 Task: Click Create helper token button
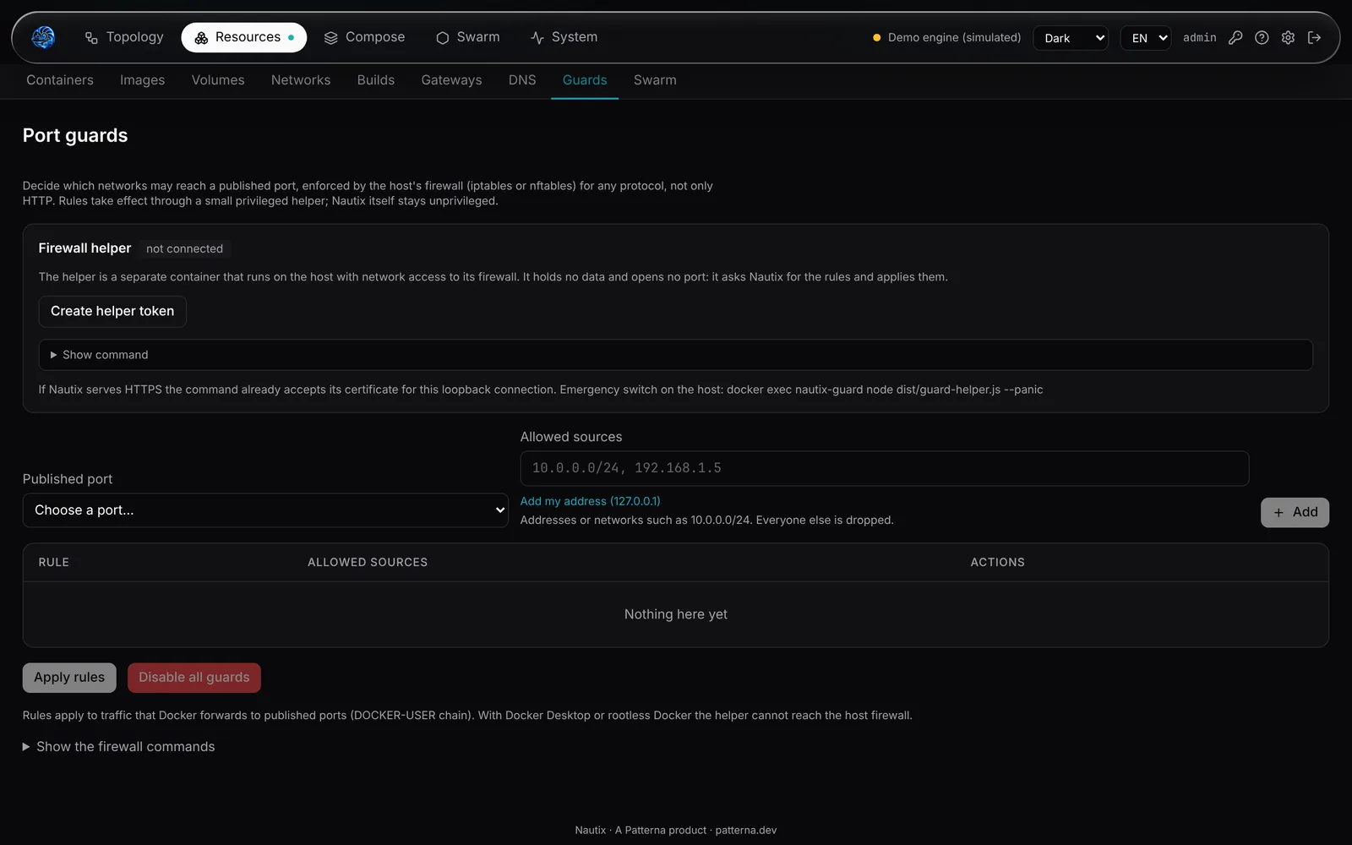pyautogui.click(x=112, y=311)
